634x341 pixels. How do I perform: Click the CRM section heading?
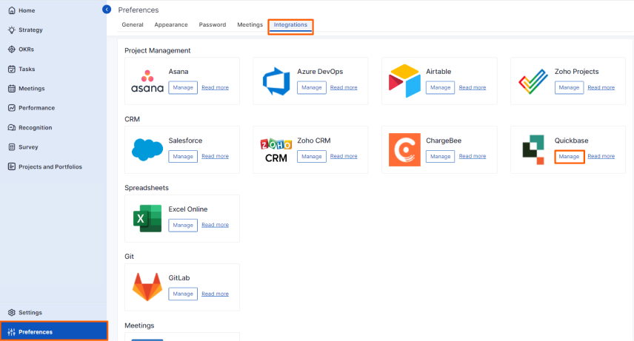133,119
